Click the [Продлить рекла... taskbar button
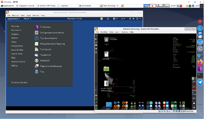Viewport: 204px width, 119px height. (26, 6)
